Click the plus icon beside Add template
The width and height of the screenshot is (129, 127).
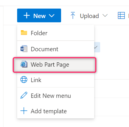24,111
